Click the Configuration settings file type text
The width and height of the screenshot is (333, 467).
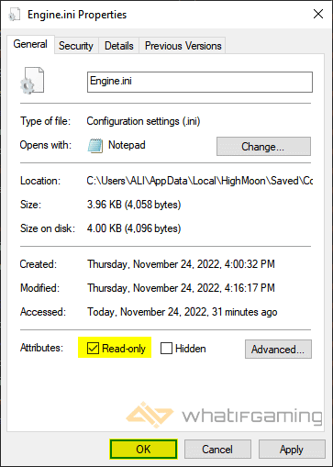click(x=143, y=121)
